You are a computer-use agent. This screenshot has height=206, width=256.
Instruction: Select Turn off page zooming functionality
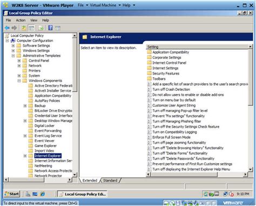pos(179,143)
